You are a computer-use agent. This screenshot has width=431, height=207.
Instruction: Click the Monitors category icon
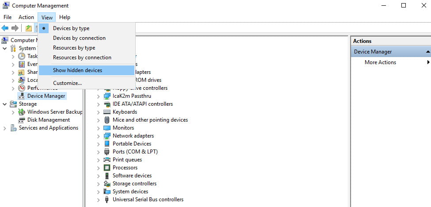click(x=107, y=128)
